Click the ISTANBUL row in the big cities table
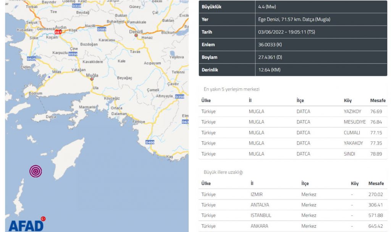391x232 pixels. click(292, 215)
